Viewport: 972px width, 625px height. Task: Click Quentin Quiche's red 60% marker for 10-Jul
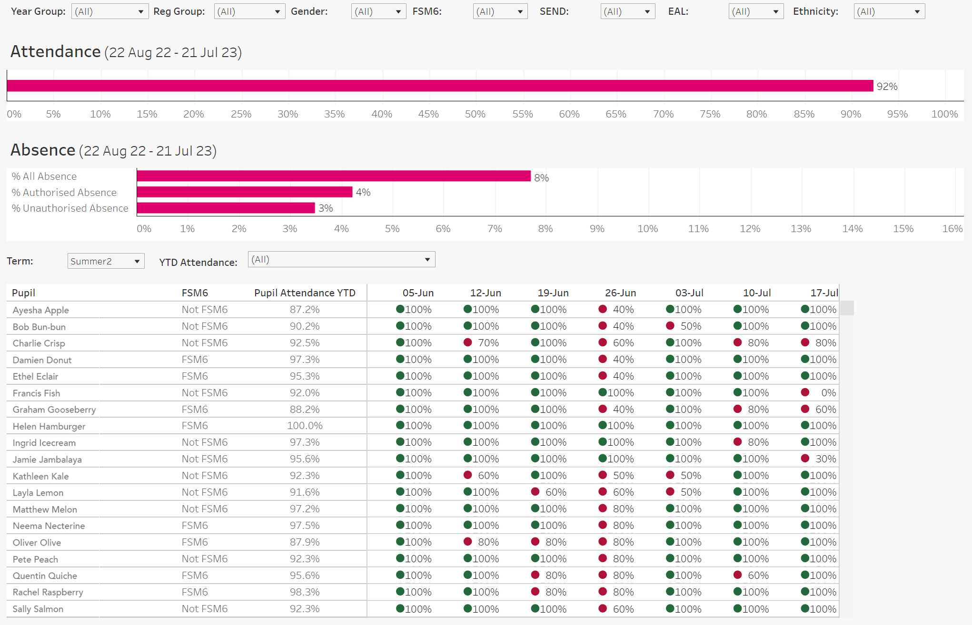point(738,575)
